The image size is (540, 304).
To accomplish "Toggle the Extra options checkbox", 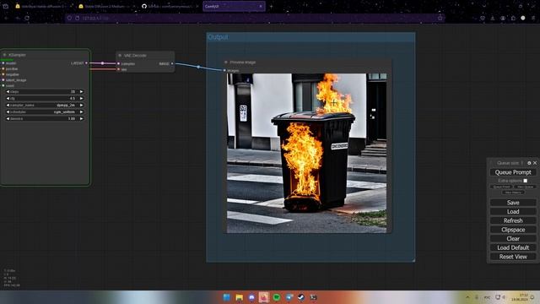I will pos(525,181).
